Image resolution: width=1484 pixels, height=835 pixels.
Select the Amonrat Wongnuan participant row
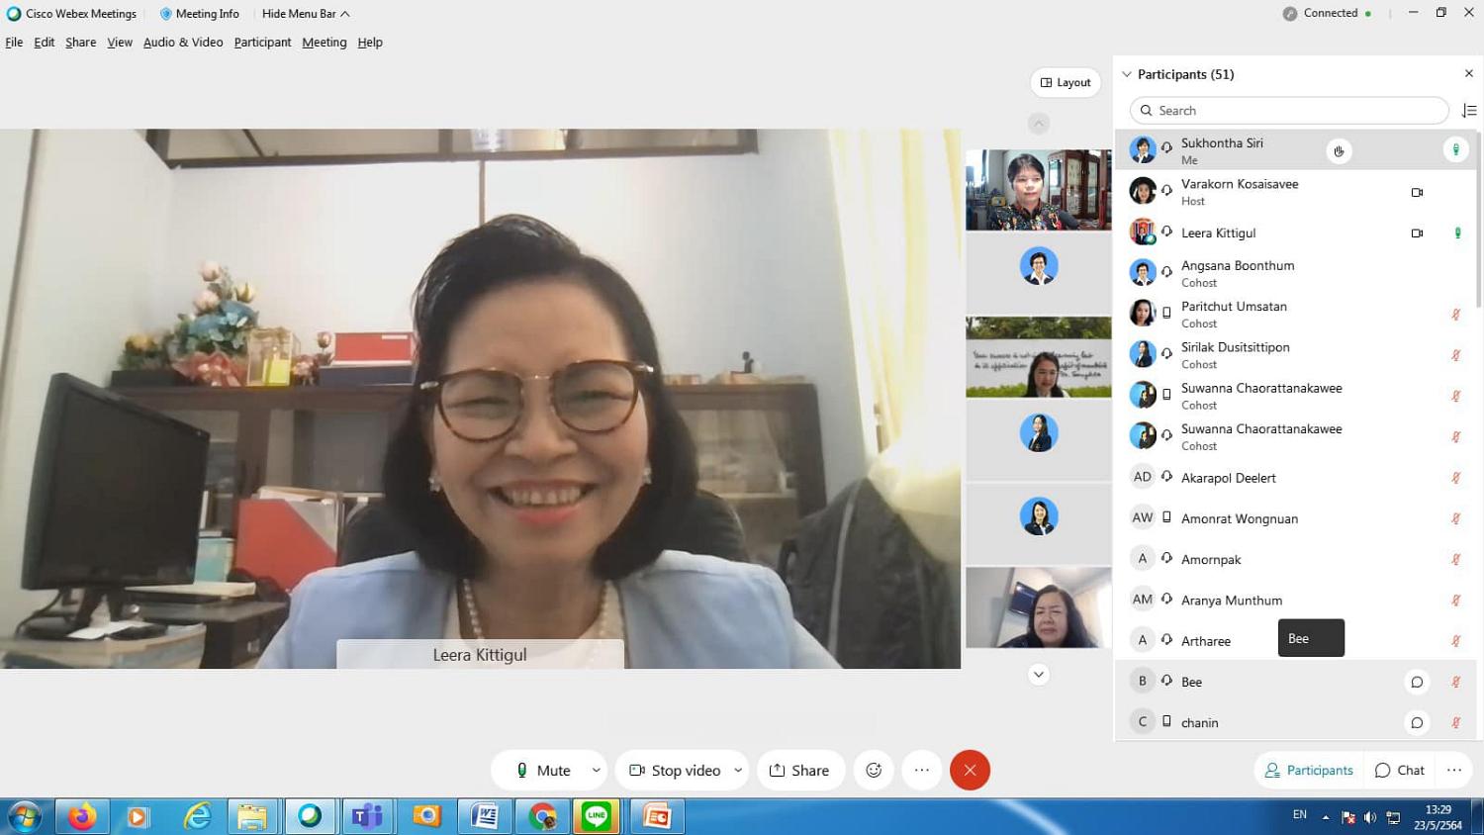pyautogui.click(x=1296, y=518)
